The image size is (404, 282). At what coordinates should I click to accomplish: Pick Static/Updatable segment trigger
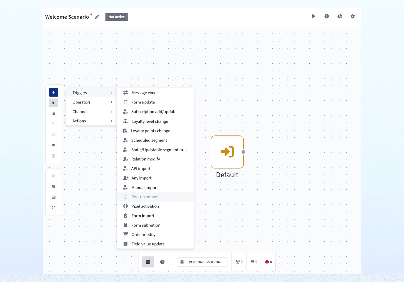155,150
